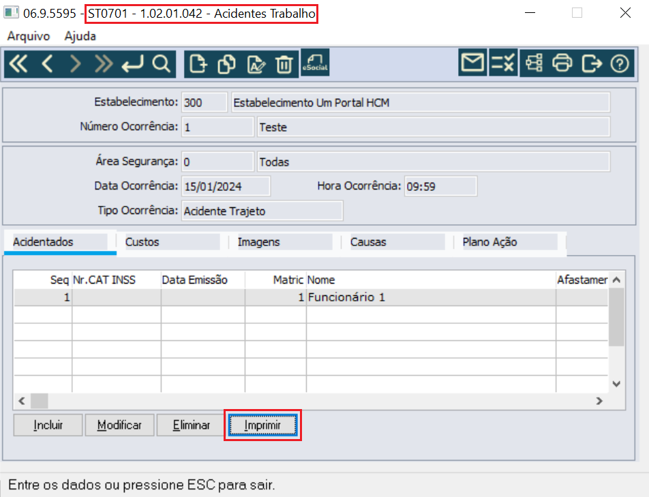Screen dimensions: 649x497
Task: Click the Data Ocorrência field
Action: pos(226,186)
